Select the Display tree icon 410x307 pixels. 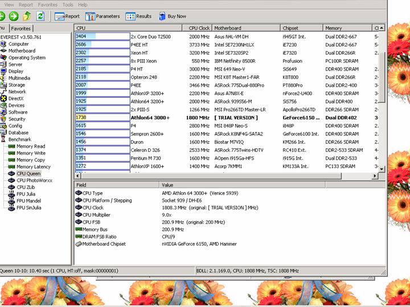tap(3, 71)
